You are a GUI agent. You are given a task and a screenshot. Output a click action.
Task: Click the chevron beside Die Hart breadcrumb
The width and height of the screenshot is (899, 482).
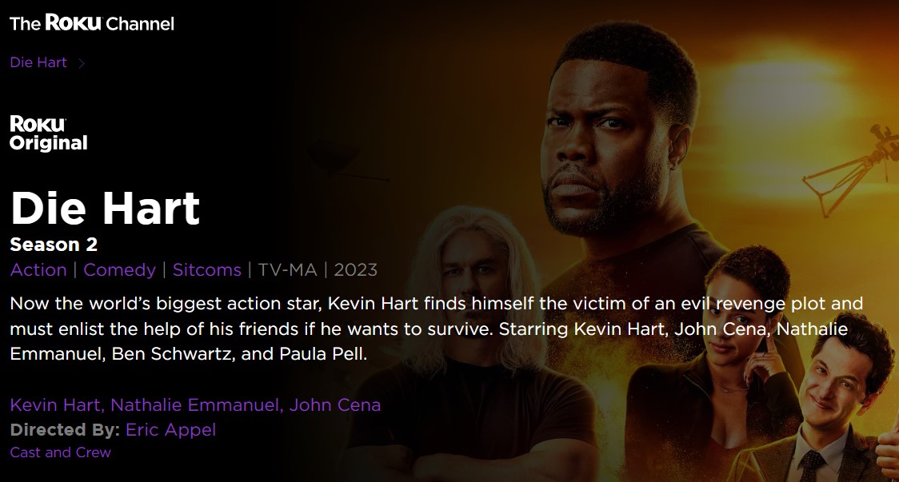click(x=82, y=63)
